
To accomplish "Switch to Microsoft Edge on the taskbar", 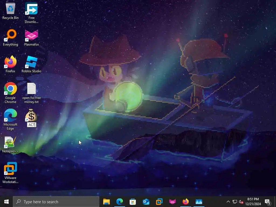I will [119, 202].
